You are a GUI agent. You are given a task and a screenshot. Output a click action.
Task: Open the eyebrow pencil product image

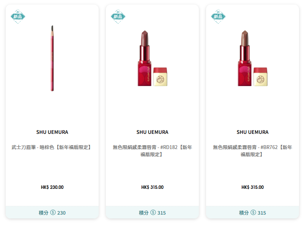(x=52, y=58)
